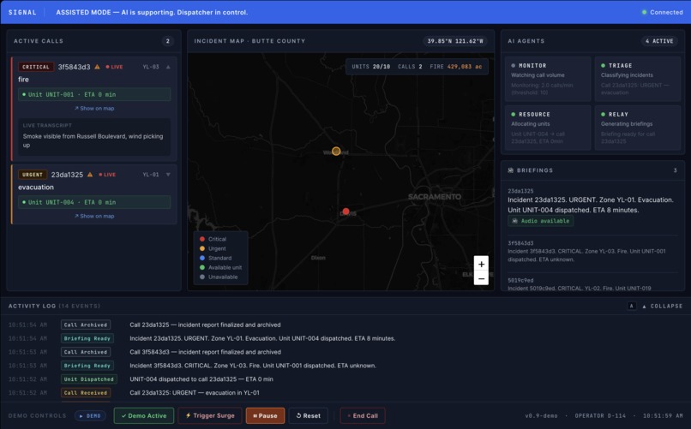Play the Audio available briefing
Image resolution: width=691 pixels, height=429 pixels.
541,221
